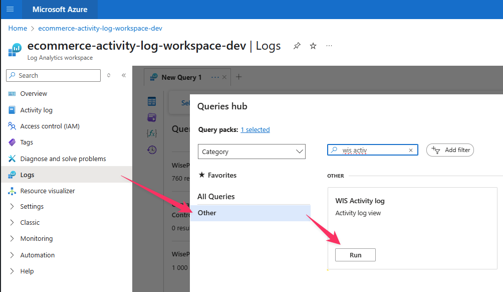The image size is (503, 292).
Task: Open the 1 selected query packs link
Action: click(x=256, y=129)
